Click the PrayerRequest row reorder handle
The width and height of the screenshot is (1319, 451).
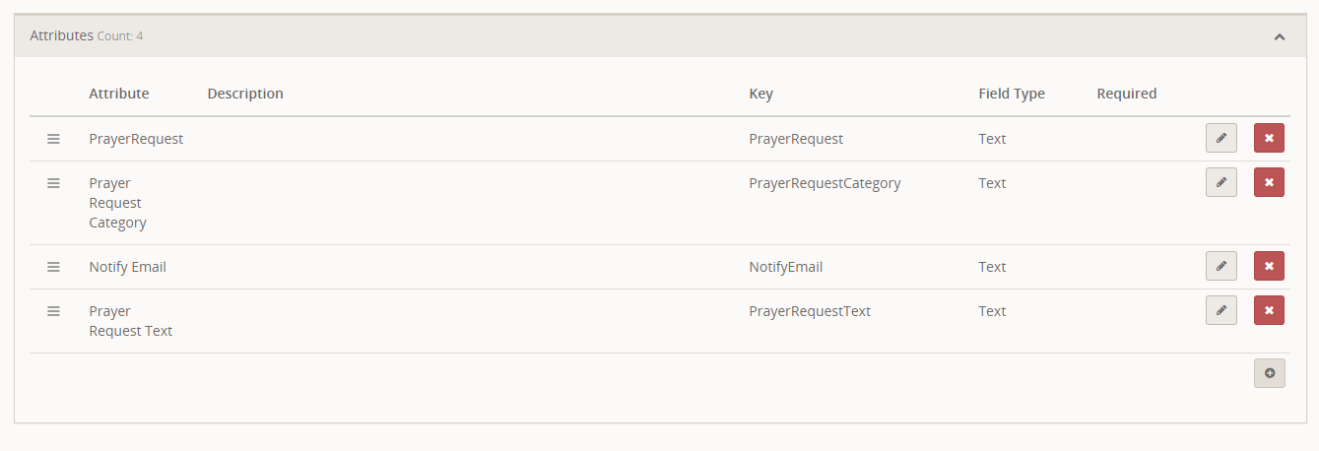pos(54,139)
